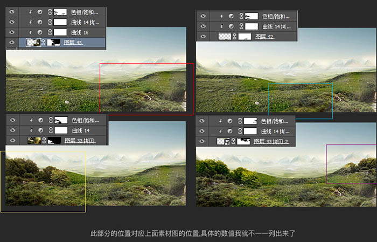Select the layer mask thumbnail of 图层 43
The image size is (377, 242).
click(x=53, y=43)
